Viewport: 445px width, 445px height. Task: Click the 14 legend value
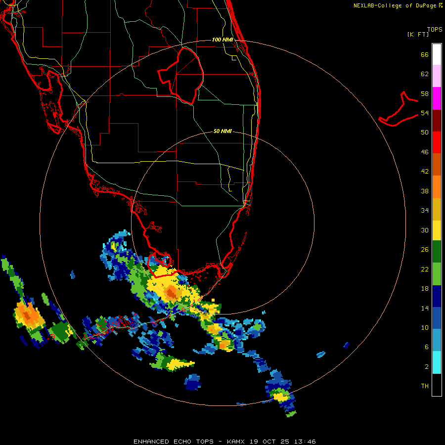[x=425, y=308]
